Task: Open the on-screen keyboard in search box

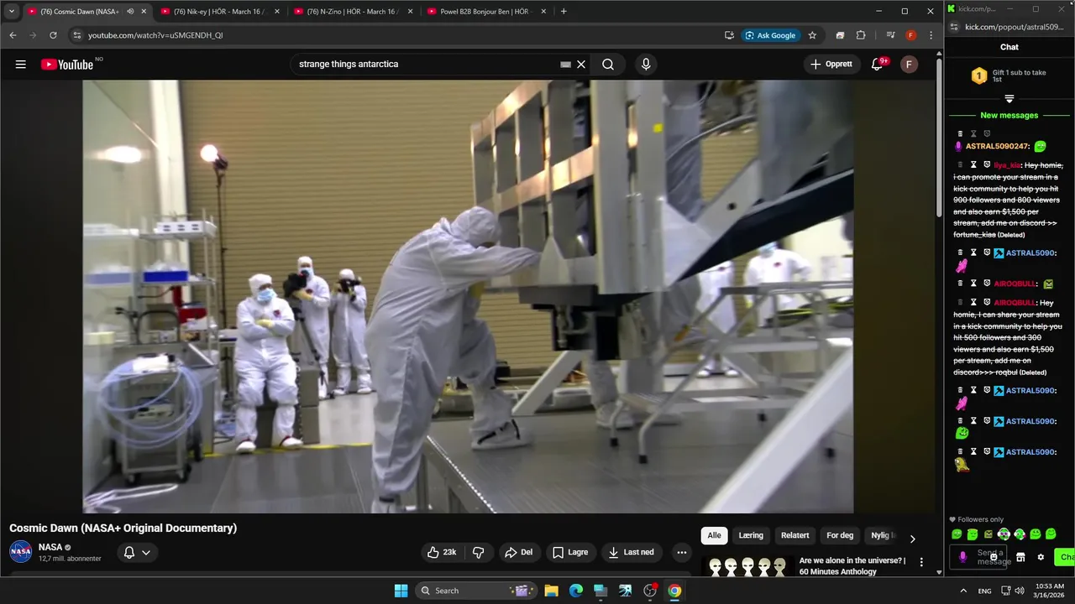Action: pos(565,65)
